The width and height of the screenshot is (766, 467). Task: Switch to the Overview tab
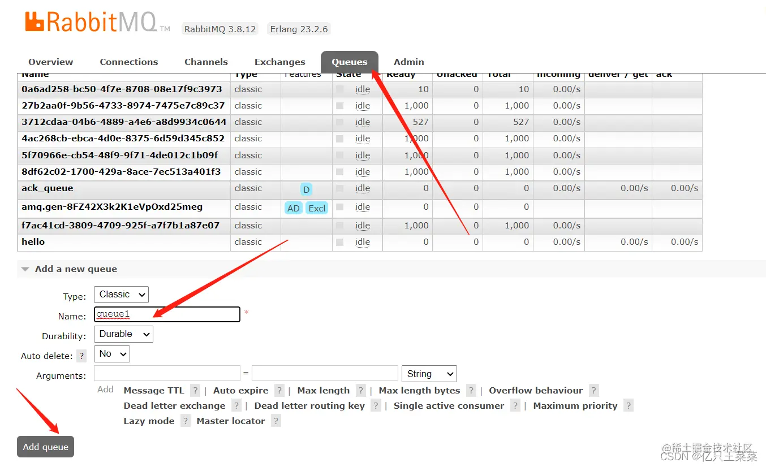point(51,62)
